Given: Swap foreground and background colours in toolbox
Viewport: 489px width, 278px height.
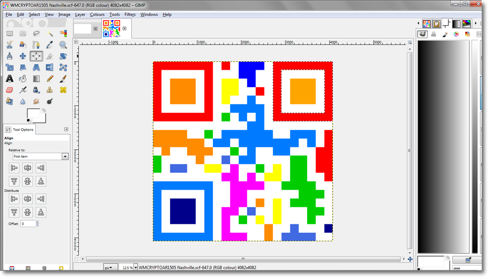Looking at the screenshot, I should click(43, 110).
